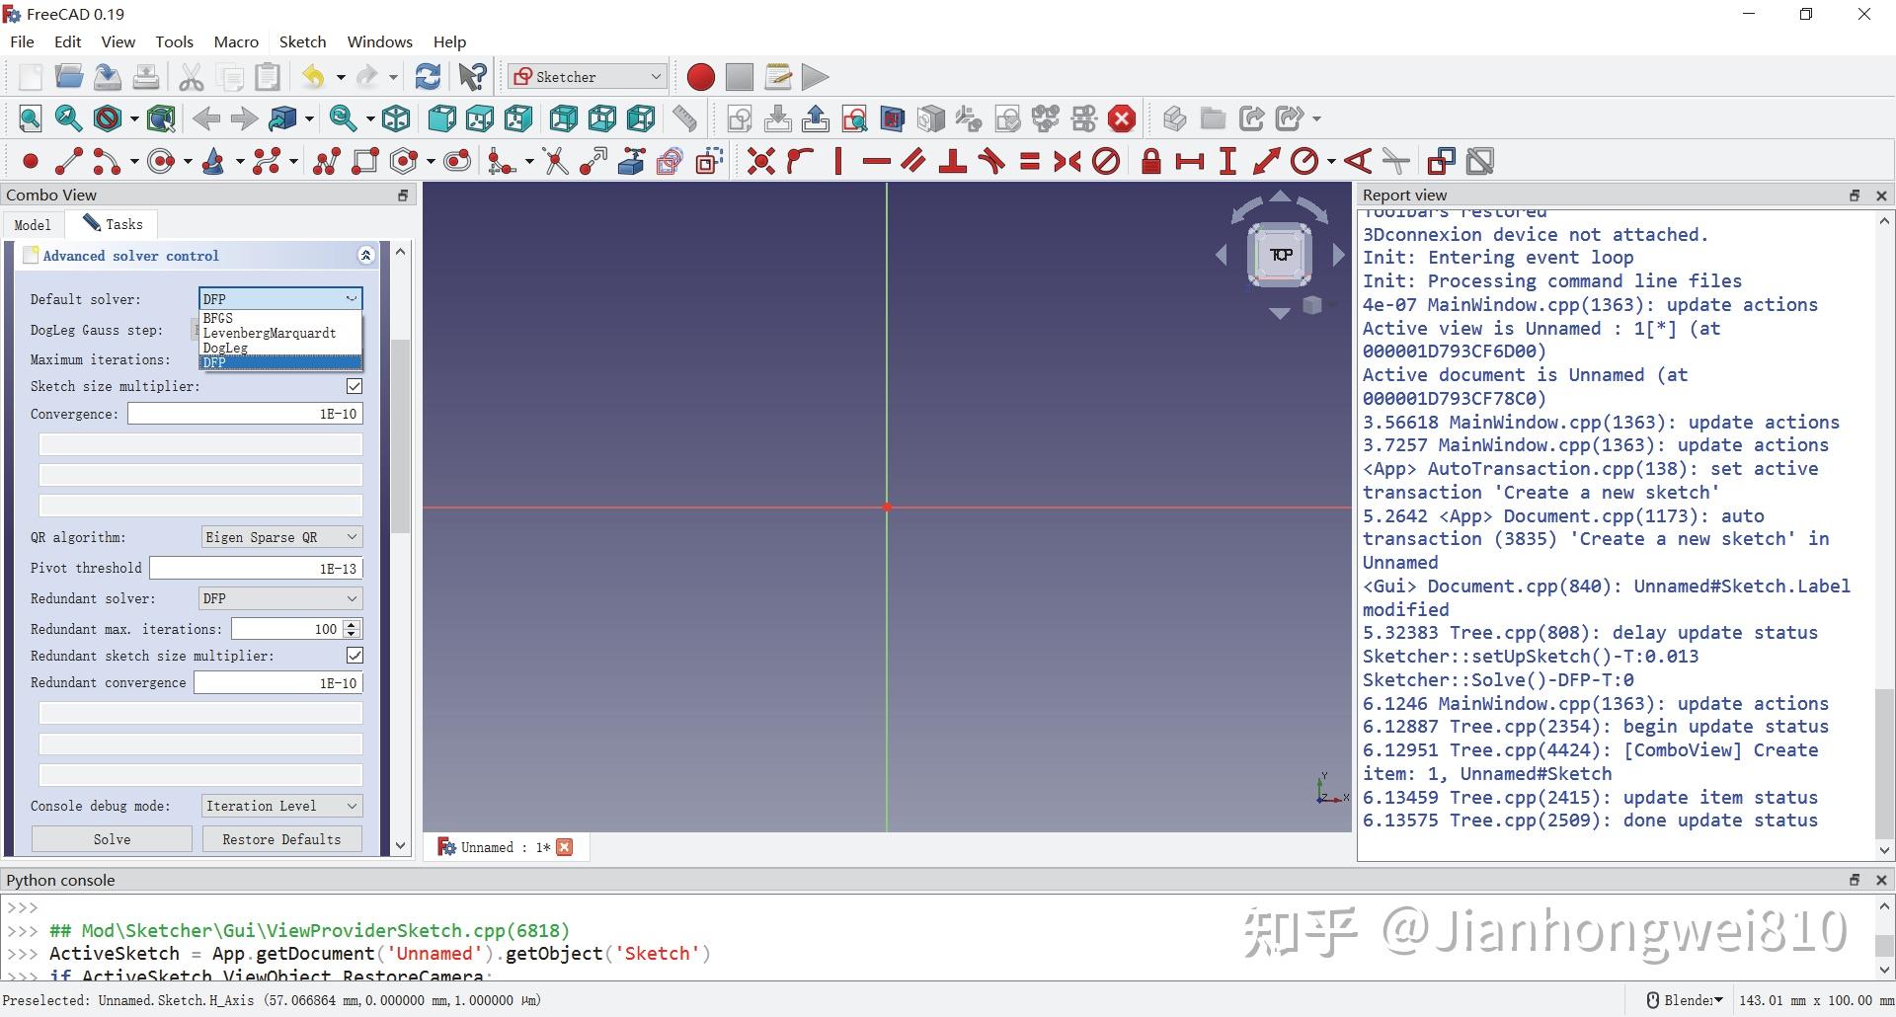
Task: Select the circle creation tool
Action: 161,160
